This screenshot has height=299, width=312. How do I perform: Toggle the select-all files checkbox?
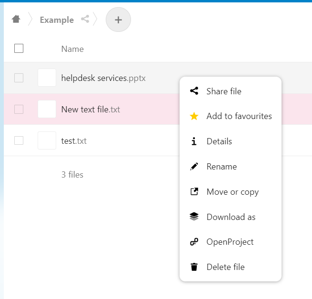(x=19, y=49)
